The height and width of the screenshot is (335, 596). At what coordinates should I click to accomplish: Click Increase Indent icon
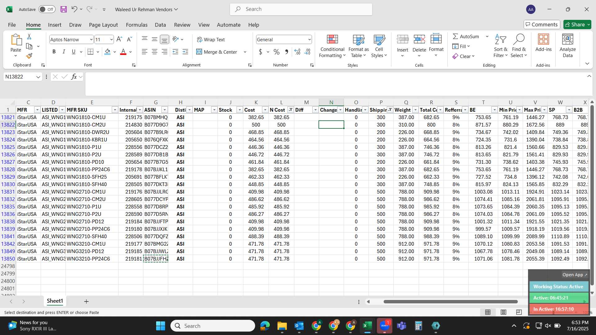click(185, 52)
